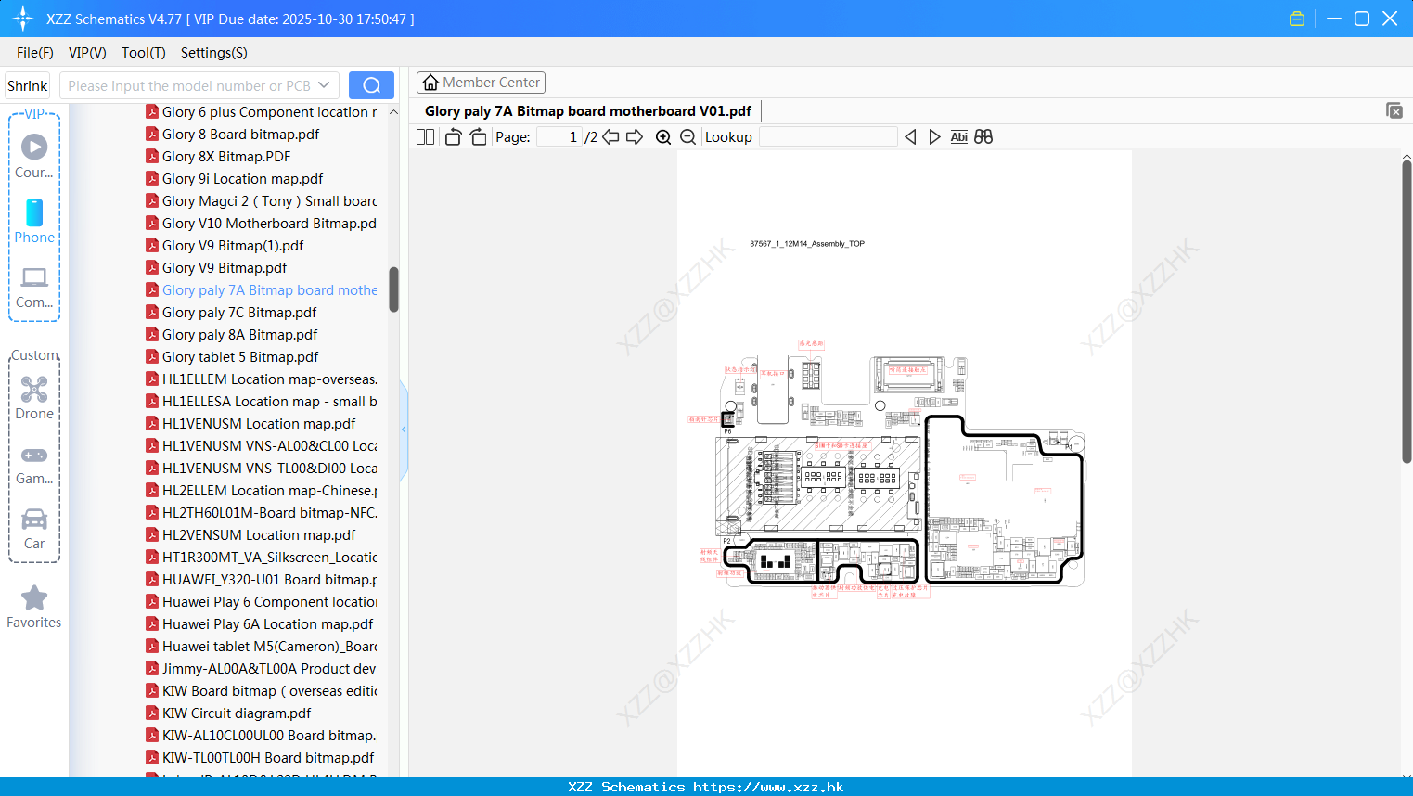The image size is (1413, 796).
Task: Open the Course category in the sidebar
Action: [x=34, y=157]
